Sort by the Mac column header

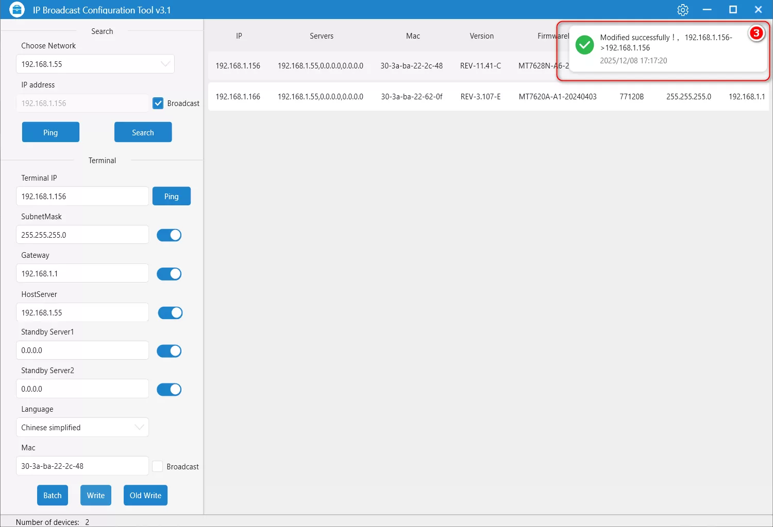point(413,36)
